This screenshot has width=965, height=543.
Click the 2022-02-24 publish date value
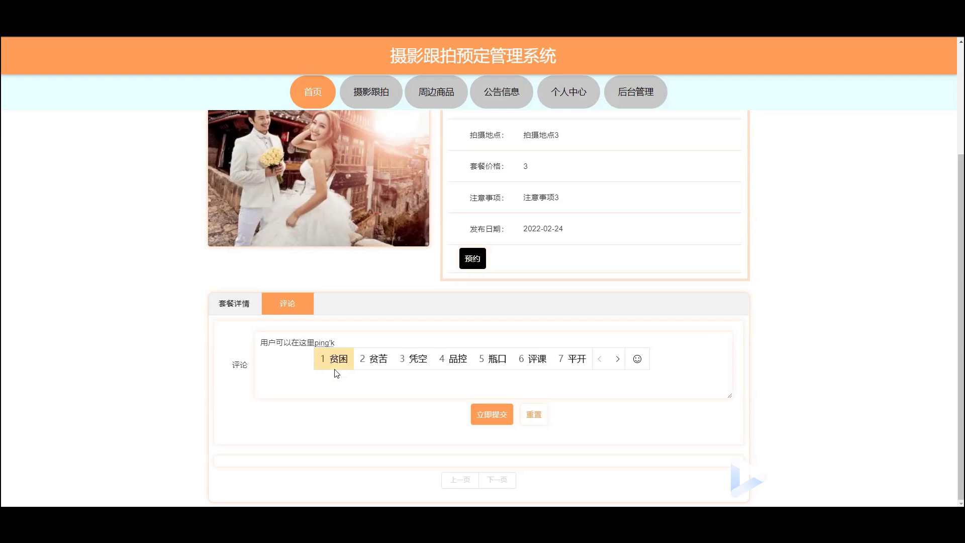tap(543, 229)
